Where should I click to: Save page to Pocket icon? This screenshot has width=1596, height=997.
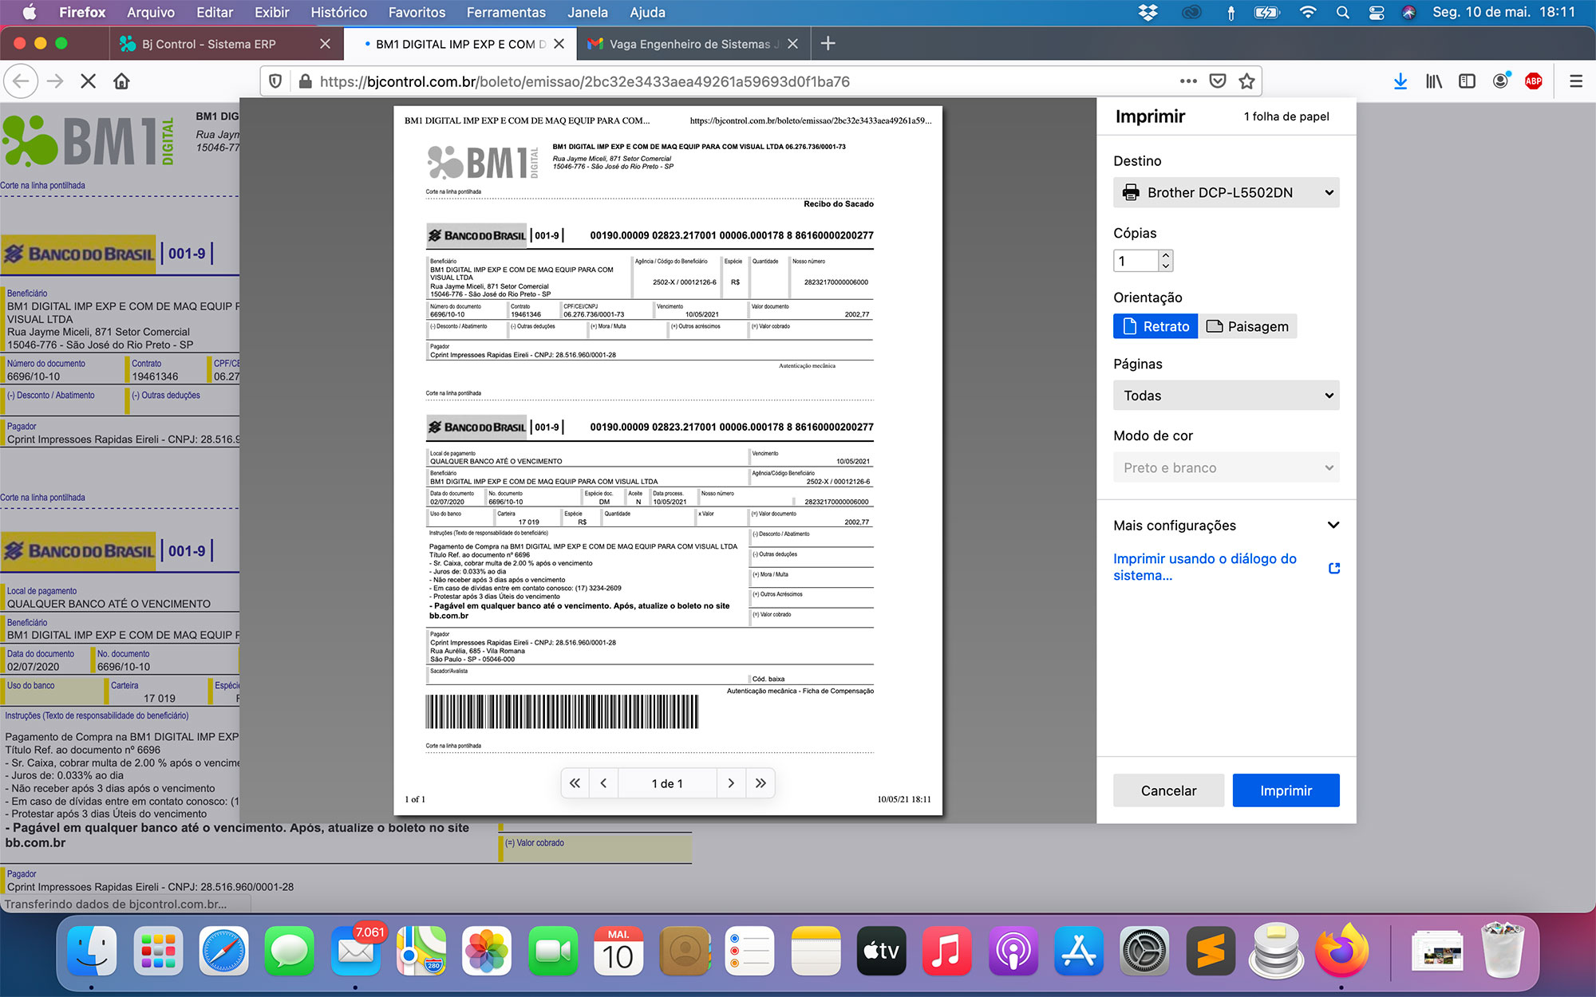(x=1218, y=81)
